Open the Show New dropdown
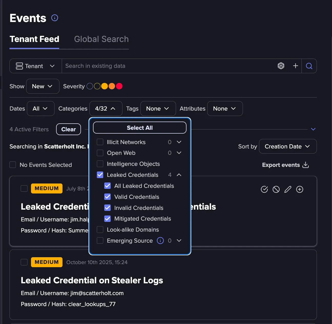 (43, 86)
